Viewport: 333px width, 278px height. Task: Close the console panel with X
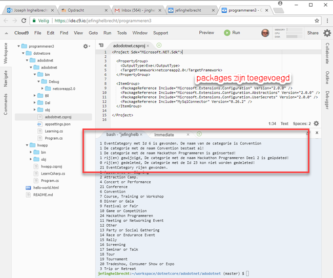coord(317,133)
